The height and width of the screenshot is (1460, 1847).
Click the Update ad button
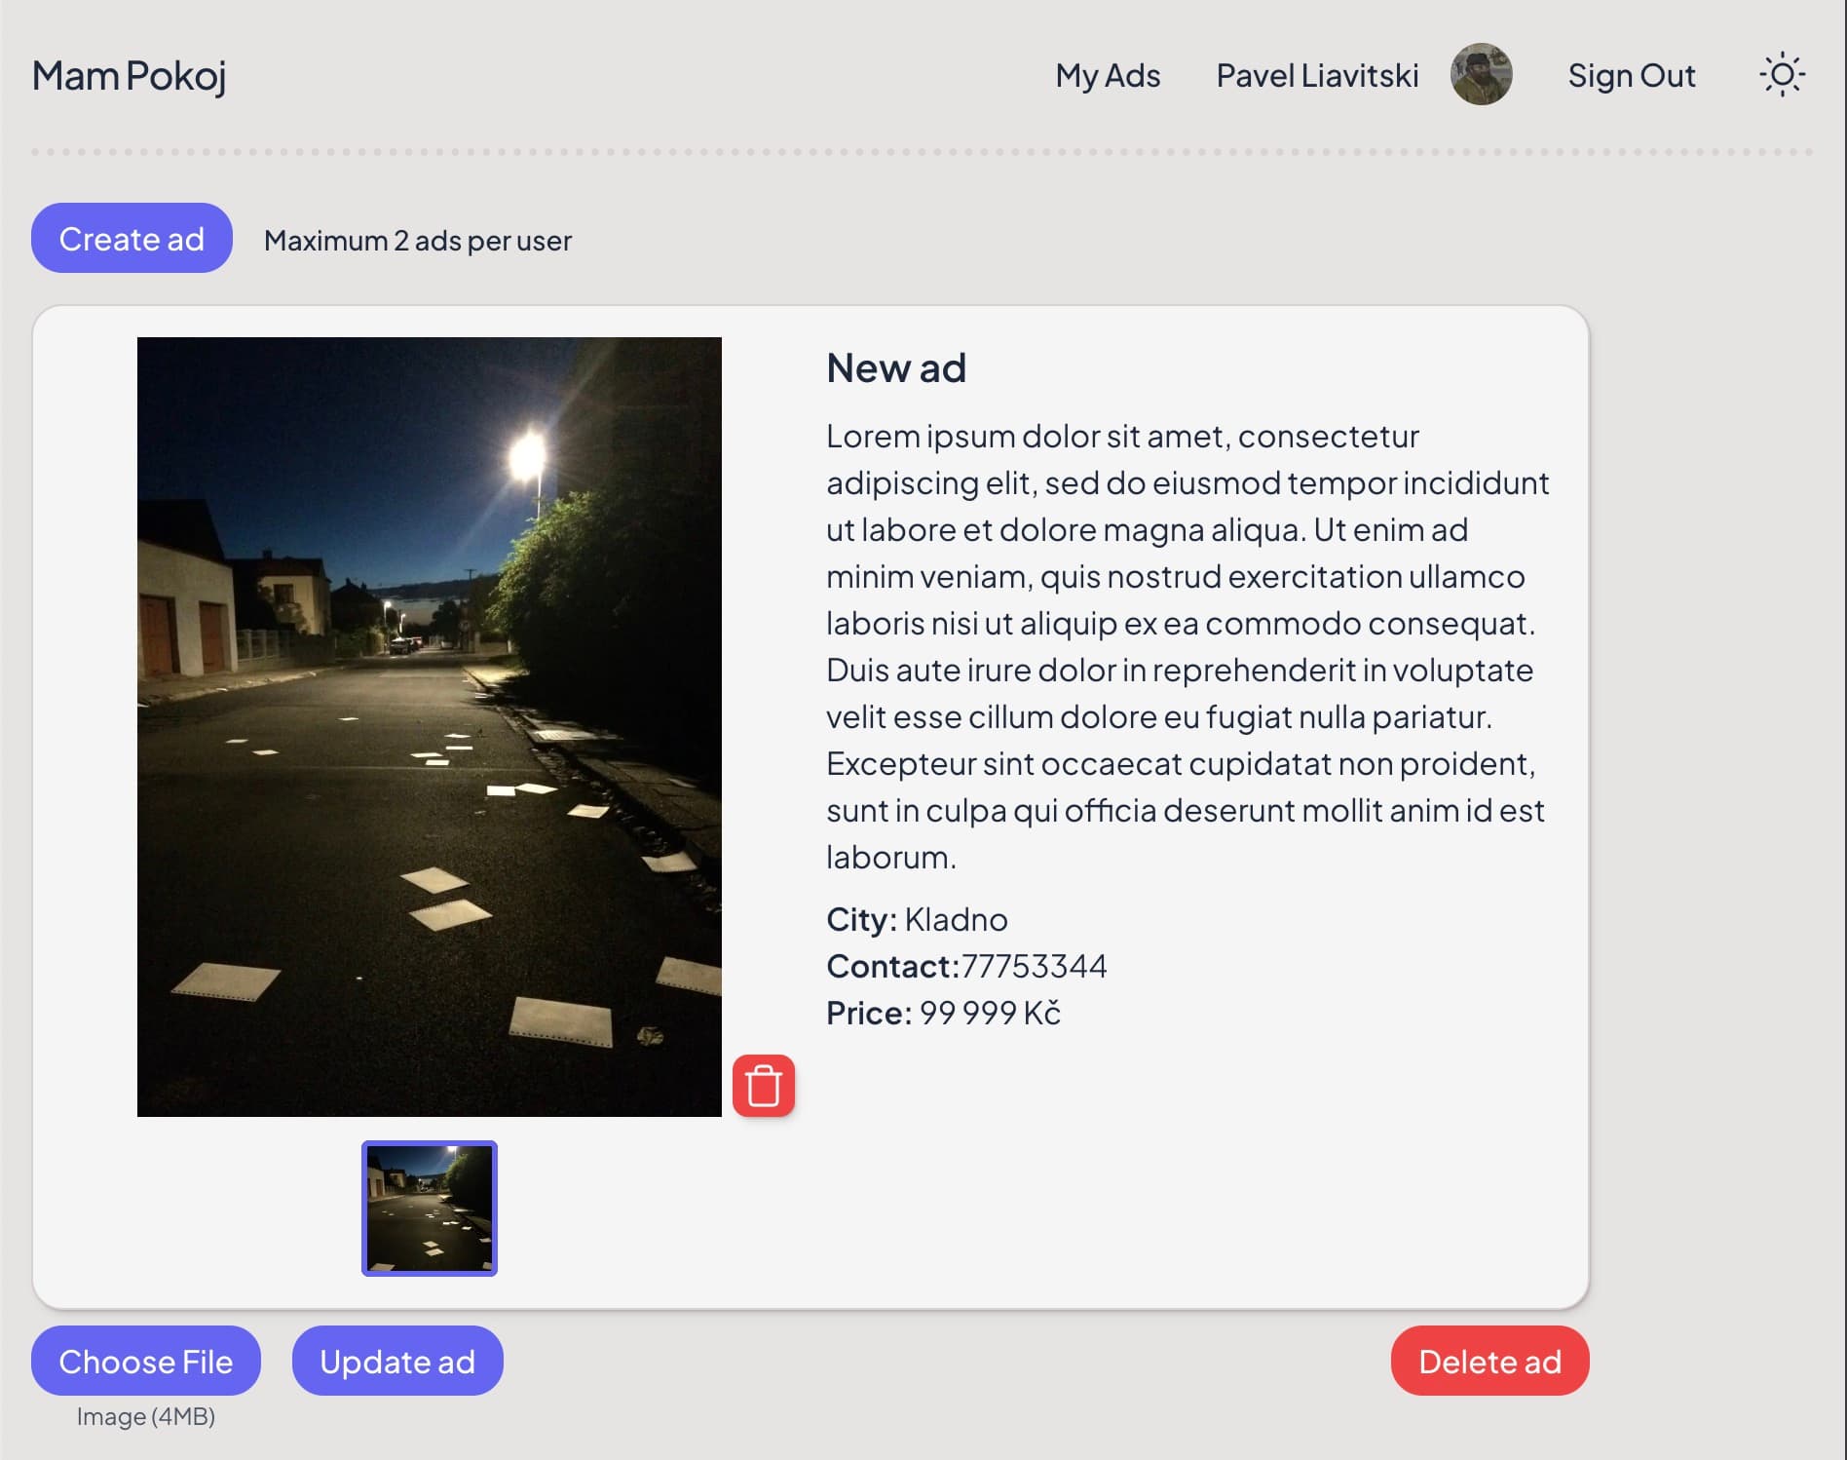(x=397, y=1361)
